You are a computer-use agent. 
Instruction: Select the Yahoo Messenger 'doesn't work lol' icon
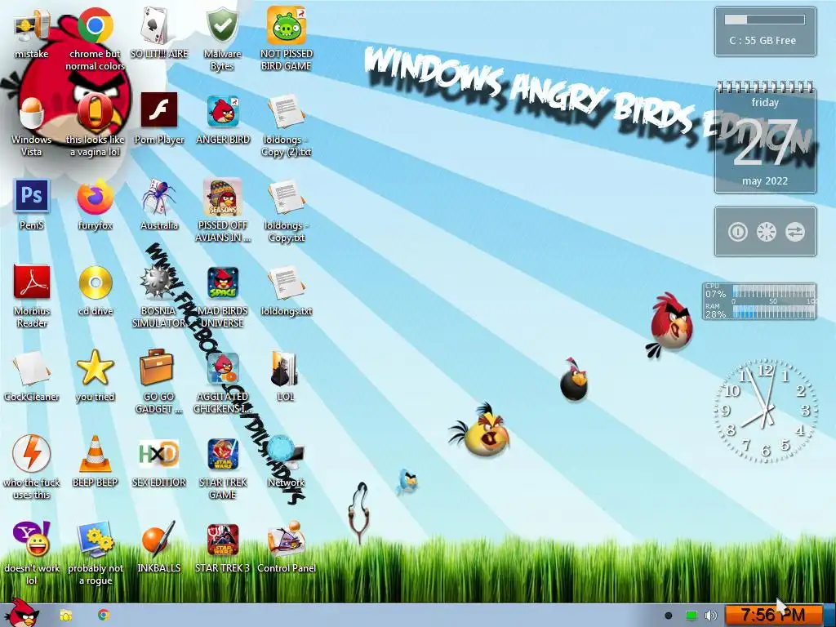pos(32,539)
